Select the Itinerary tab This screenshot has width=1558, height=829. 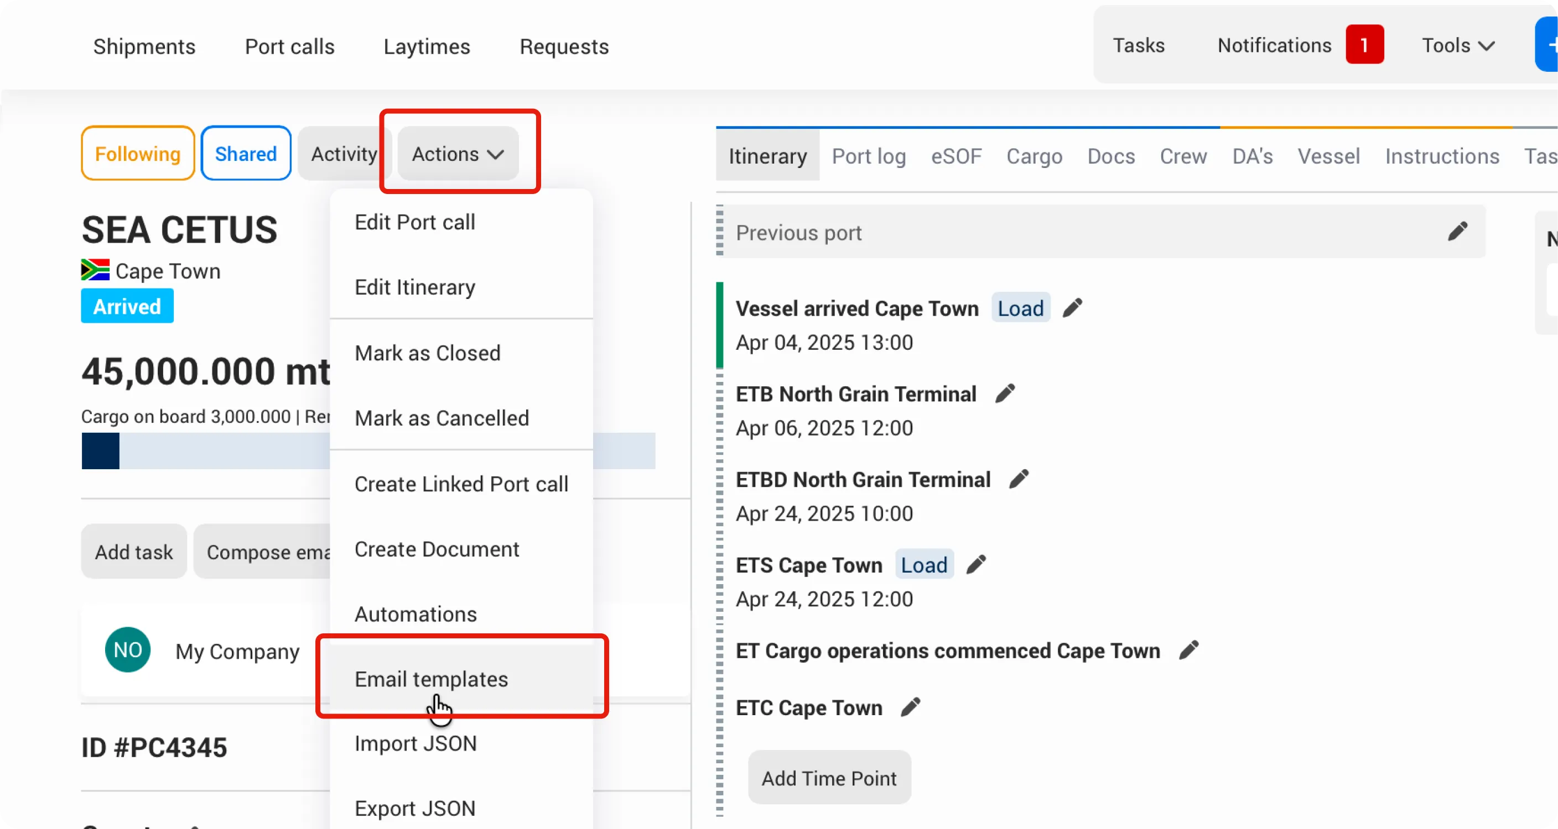pos(767,156)
